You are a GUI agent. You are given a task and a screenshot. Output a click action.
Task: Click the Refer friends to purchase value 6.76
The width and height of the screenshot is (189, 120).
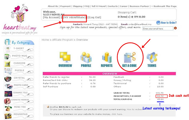93,84
